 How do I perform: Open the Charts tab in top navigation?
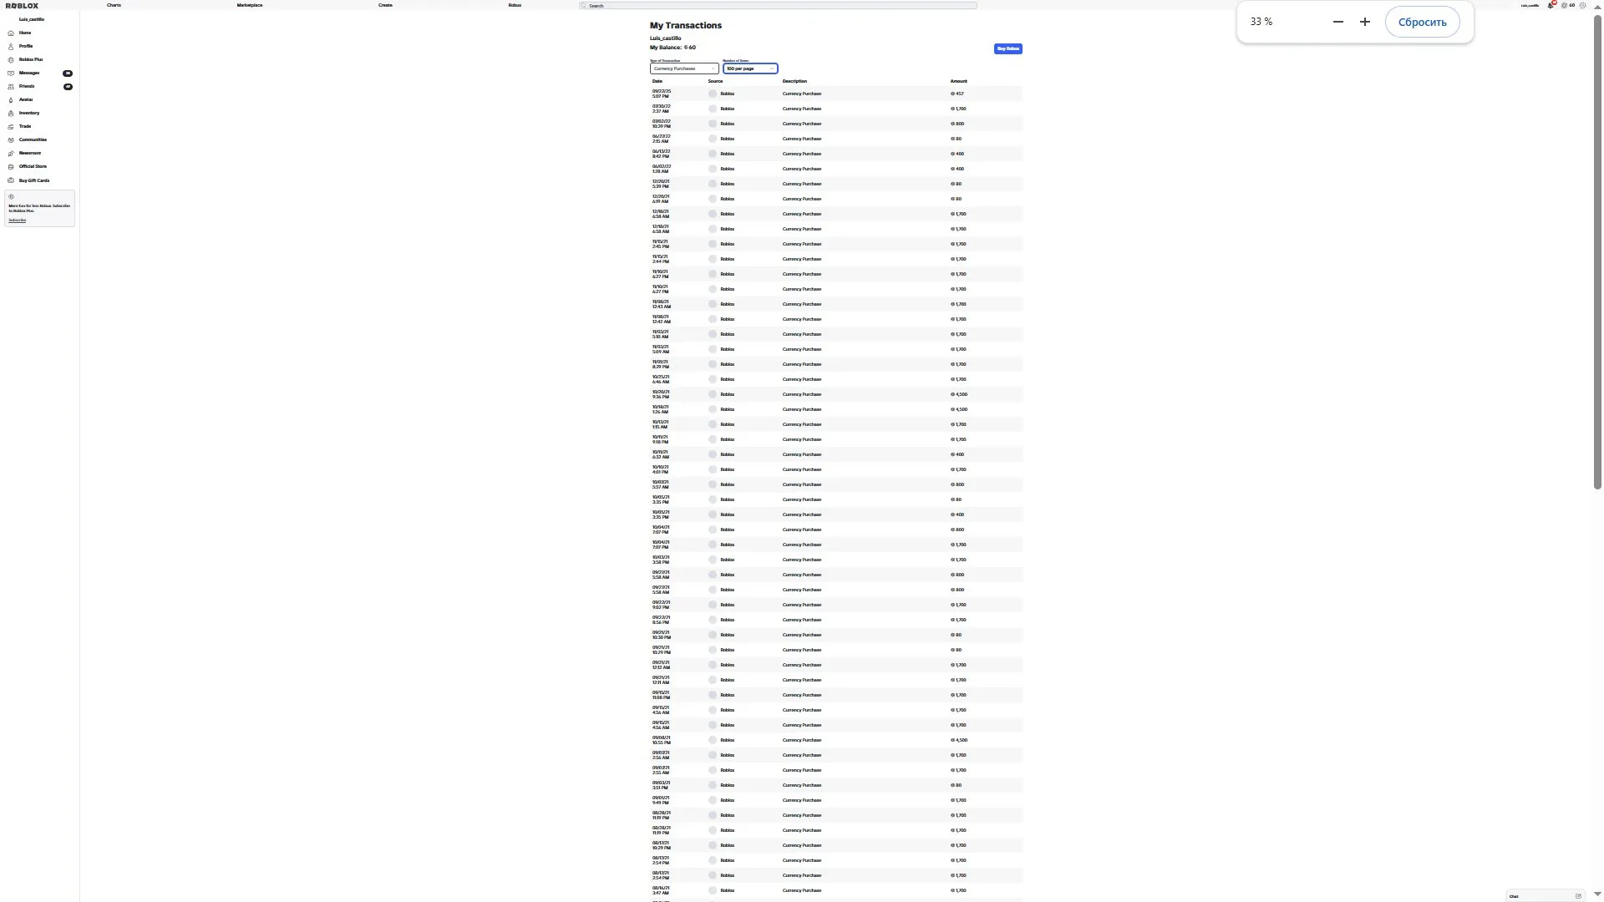coord(114,5)
